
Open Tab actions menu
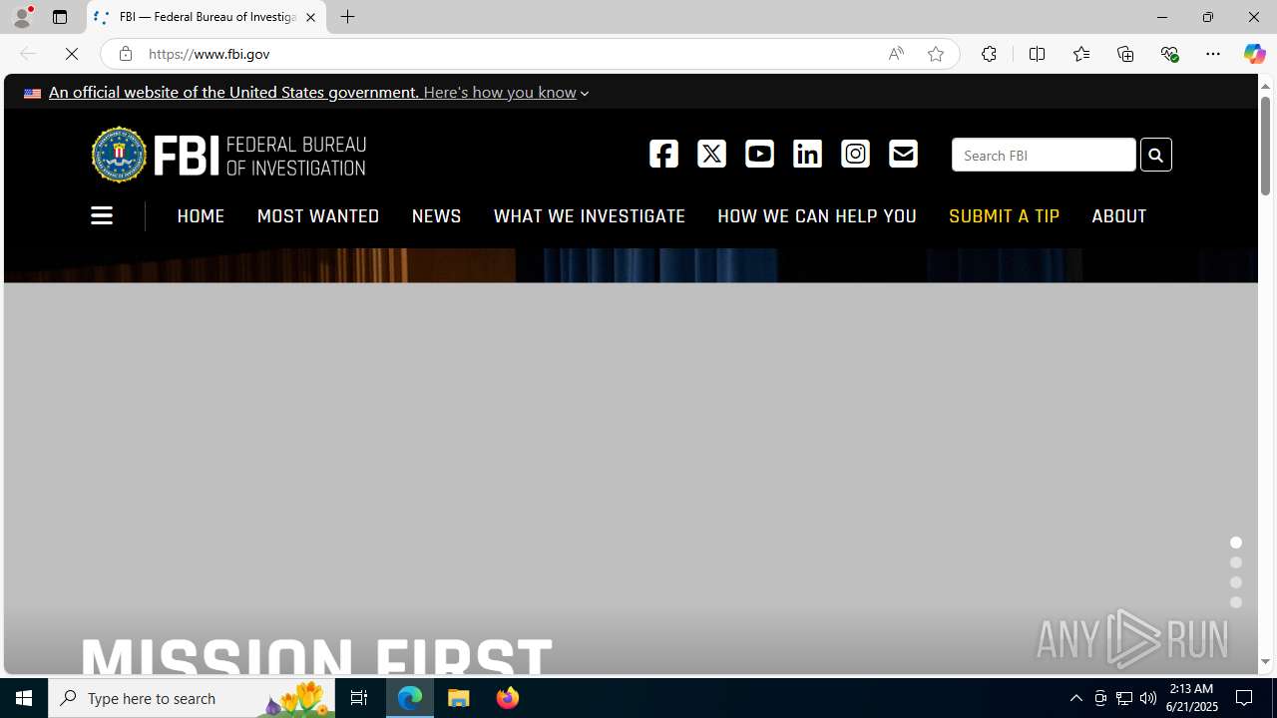pos(60,17)
